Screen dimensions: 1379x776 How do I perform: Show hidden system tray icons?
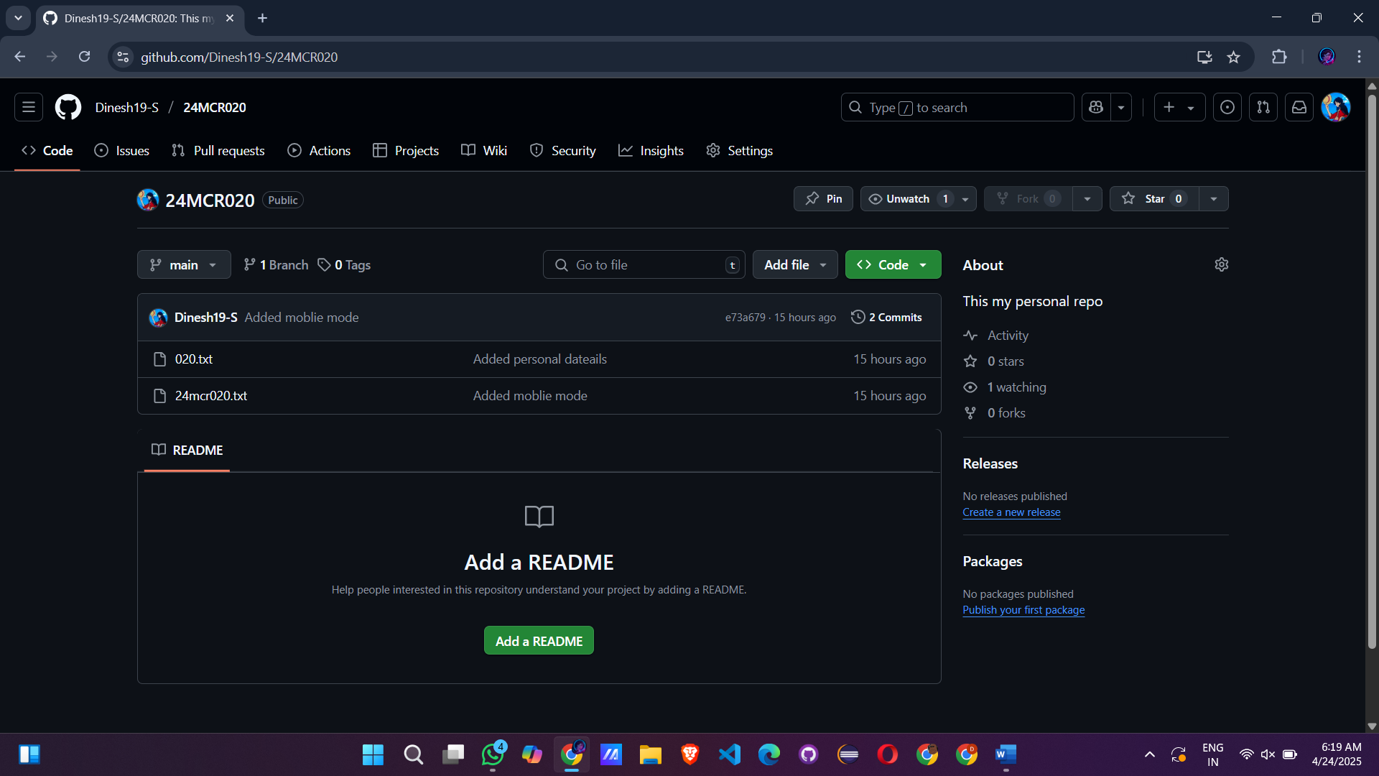click(1150, 754)
